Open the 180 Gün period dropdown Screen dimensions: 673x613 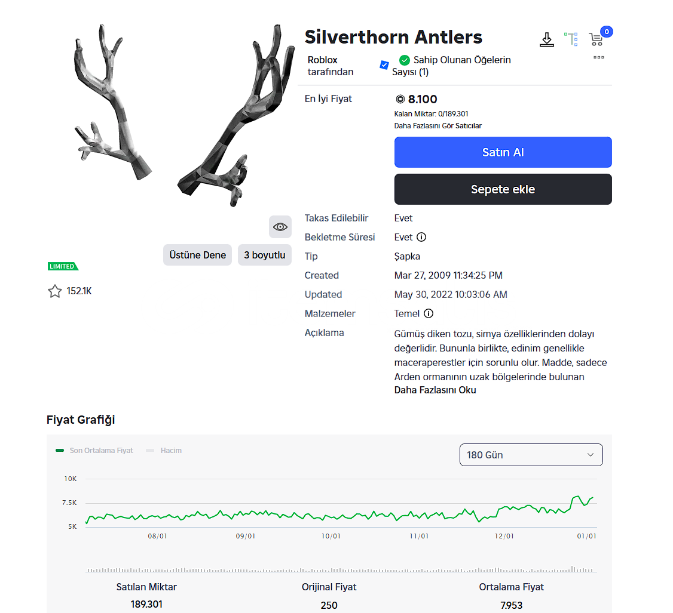pos(531,455)
